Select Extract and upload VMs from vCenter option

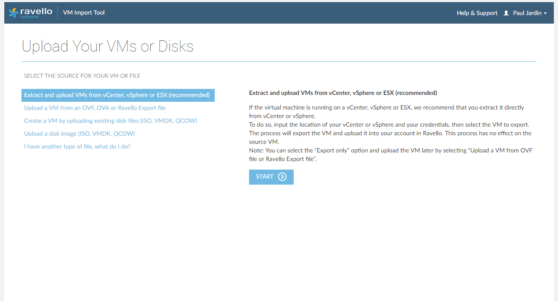pyautogui.click(x=117, y=95)
